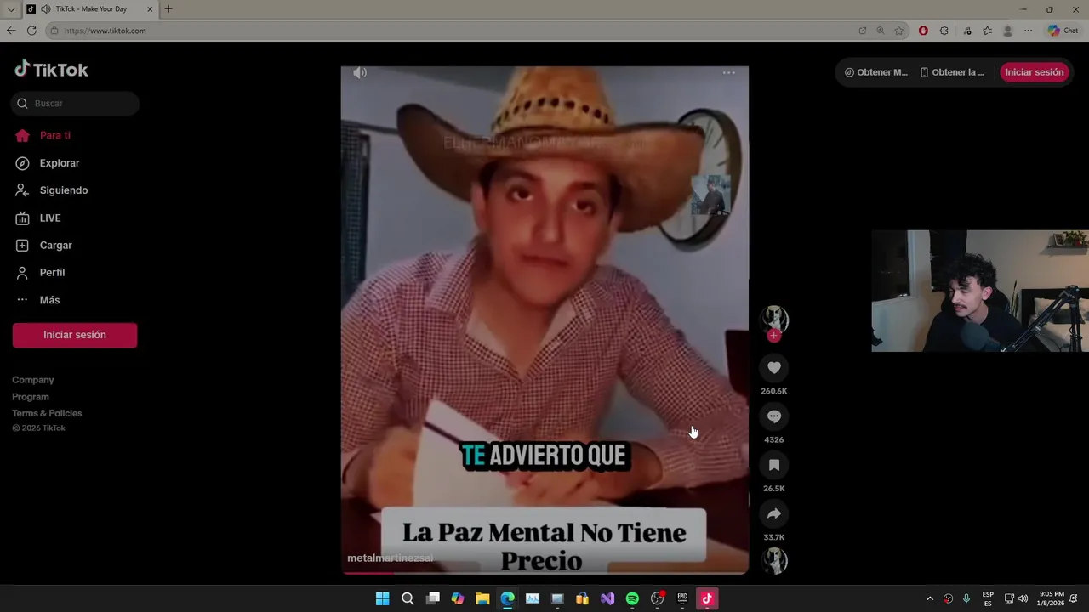Open the Favorites list icon
This screenshot has height=612, width=1089.
point(987,31)
